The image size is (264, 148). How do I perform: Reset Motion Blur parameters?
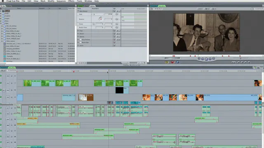click(114, 42)
